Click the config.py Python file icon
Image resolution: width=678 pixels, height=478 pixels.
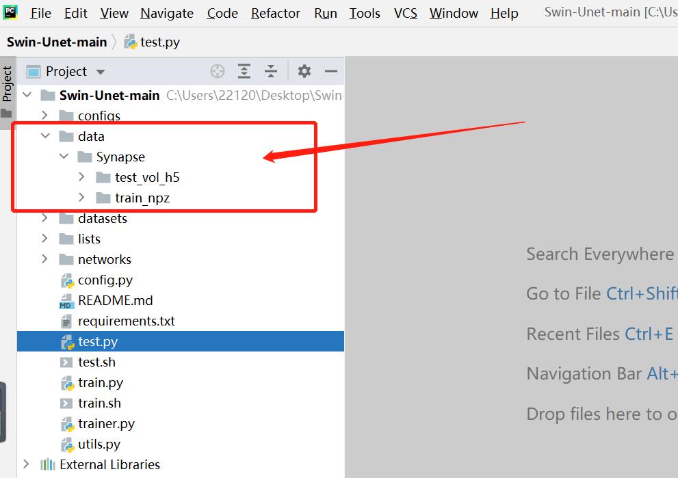pos(67,280)
